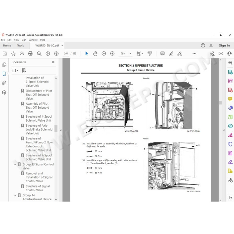Share a link to file
This screenshot has width=234, height=234.
(212, 53)
